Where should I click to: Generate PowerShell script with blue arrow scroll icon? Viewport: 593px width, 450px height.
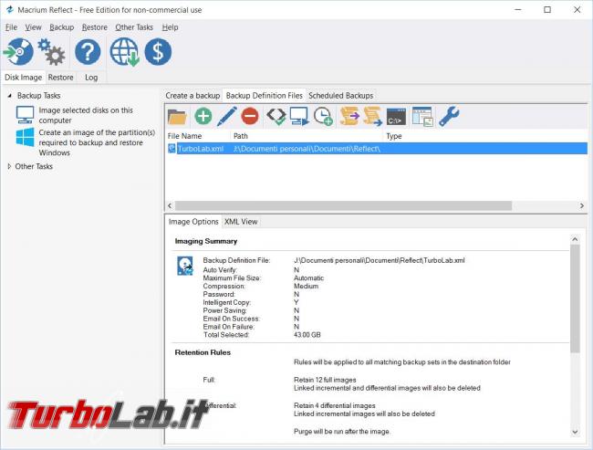point(373,116)
